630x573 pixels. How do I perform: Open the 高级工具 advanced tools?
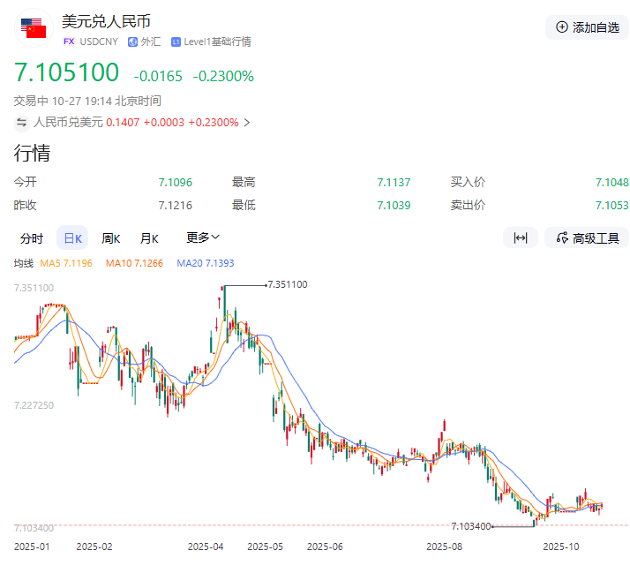coord(588,237)
